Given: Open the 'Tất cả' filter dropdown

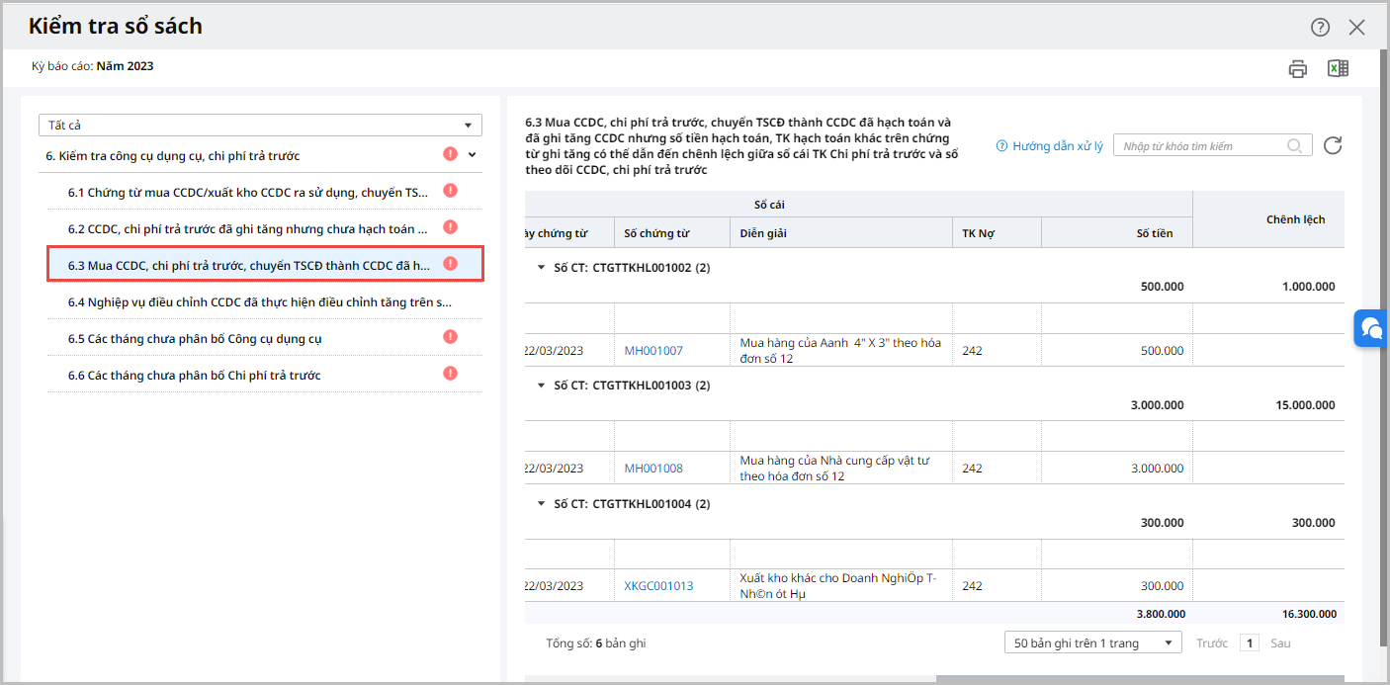Looking at the screenshot, I should pyautogui.click(x=260, y=125).
